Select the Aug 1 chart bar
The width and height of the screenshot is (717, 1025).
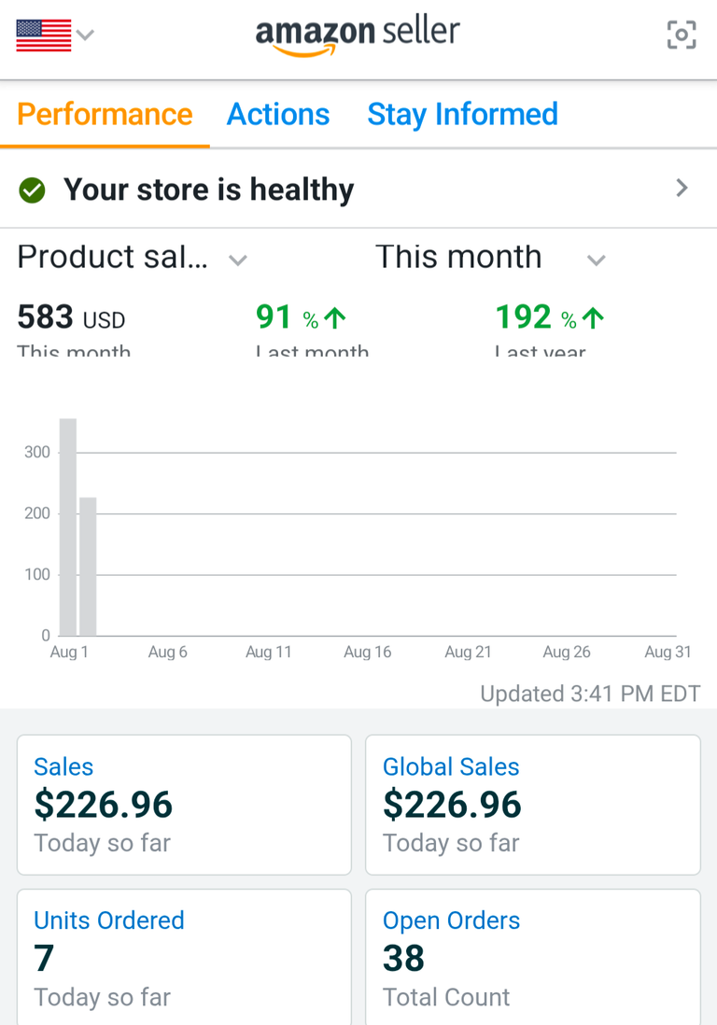click(x=67, y=527)
